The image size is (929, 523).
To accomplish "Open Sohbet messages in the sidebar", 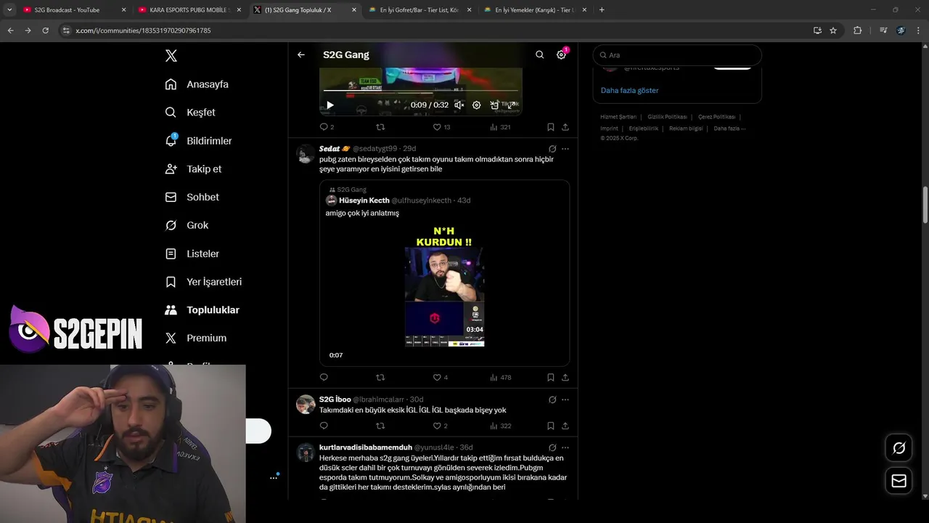I will pos(192,197).
